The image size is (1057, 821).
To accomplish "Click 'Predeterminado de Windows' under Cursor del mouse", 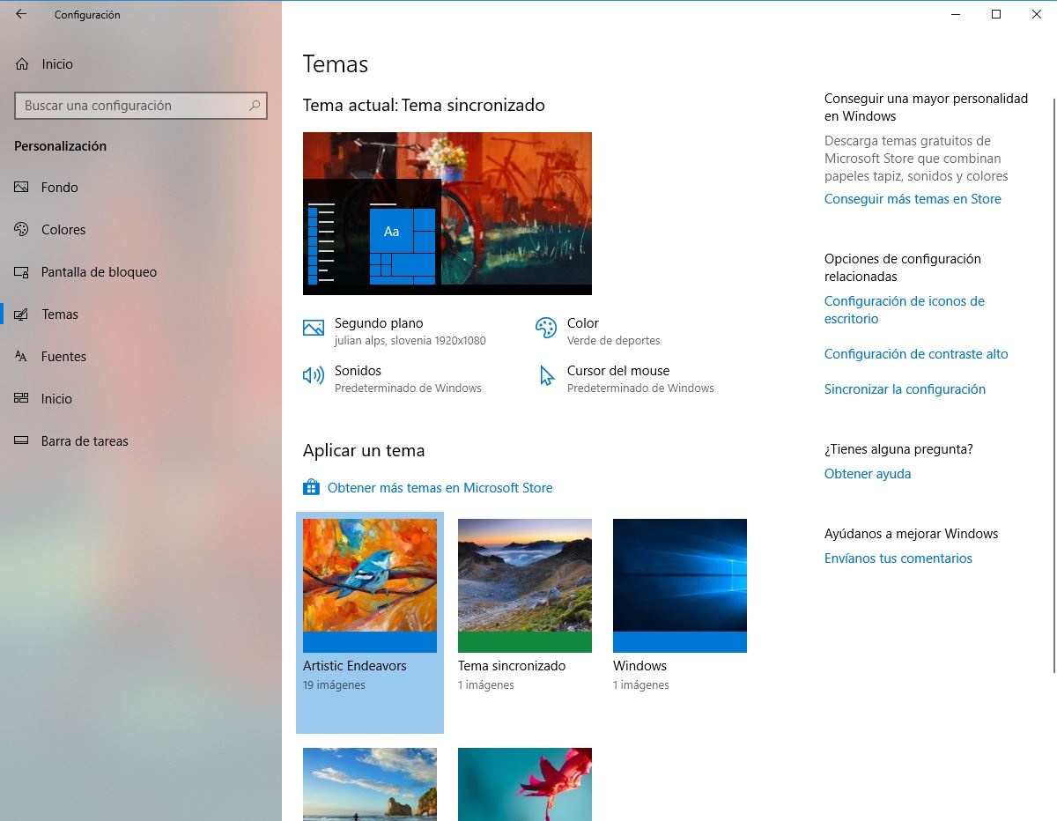I will click(x=640, y=388).
